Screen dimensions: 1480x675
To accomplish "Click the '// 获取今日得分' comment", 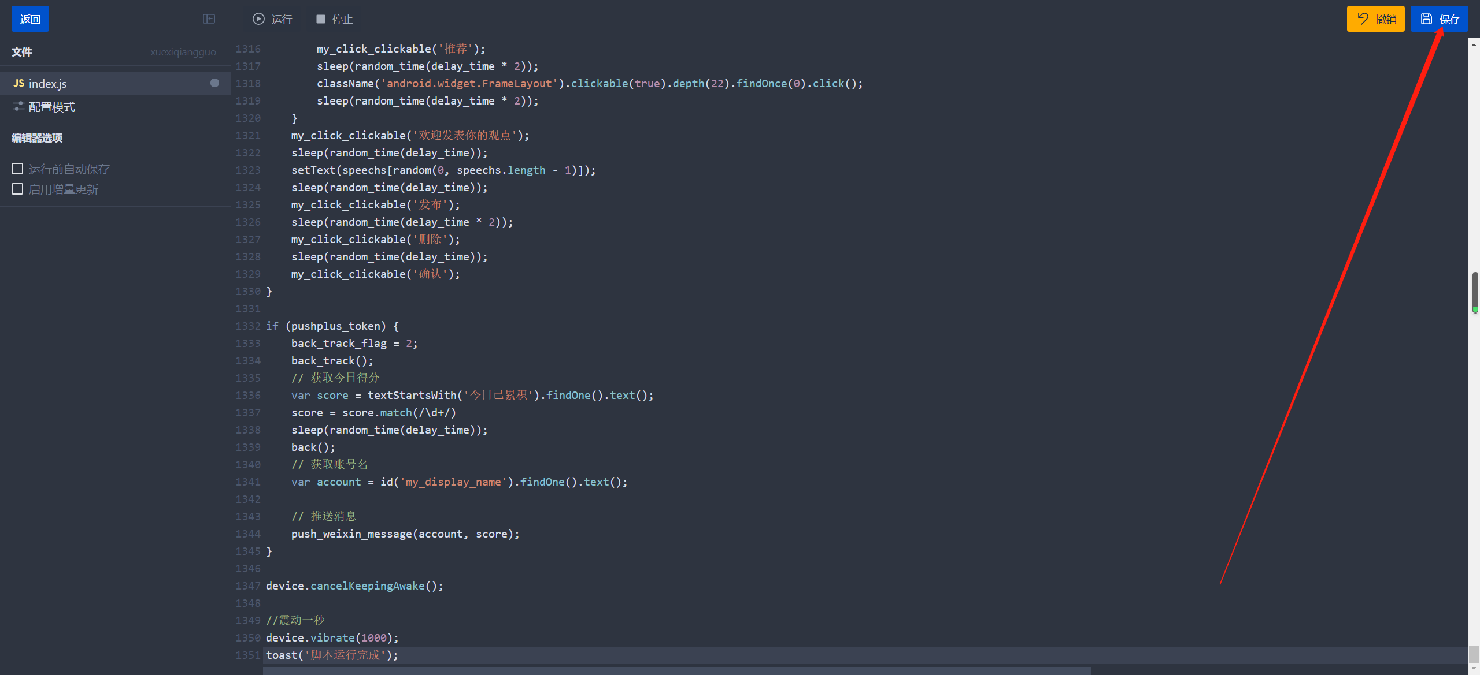I will [335, 378].
